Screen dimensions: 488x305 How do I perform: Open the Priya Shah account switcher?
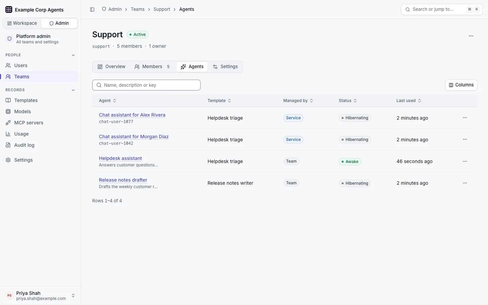[41, 296]
